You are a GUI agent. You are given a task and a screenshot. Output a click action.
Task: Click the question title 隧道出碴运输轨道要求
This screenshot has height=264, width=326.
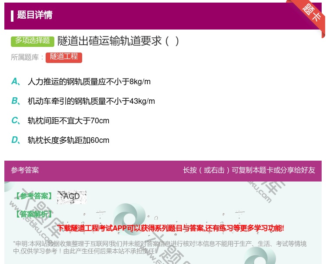[x=118, y=41]
